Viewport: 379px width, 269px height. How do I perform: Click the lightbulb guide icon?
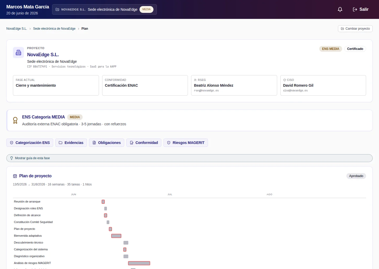(x=12, y=158)
